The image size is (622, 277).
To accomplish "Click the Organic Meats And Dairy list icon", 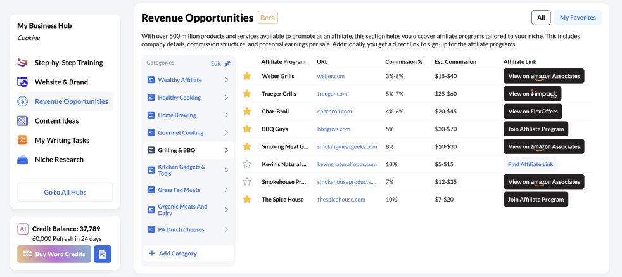I will coord(151,210).
